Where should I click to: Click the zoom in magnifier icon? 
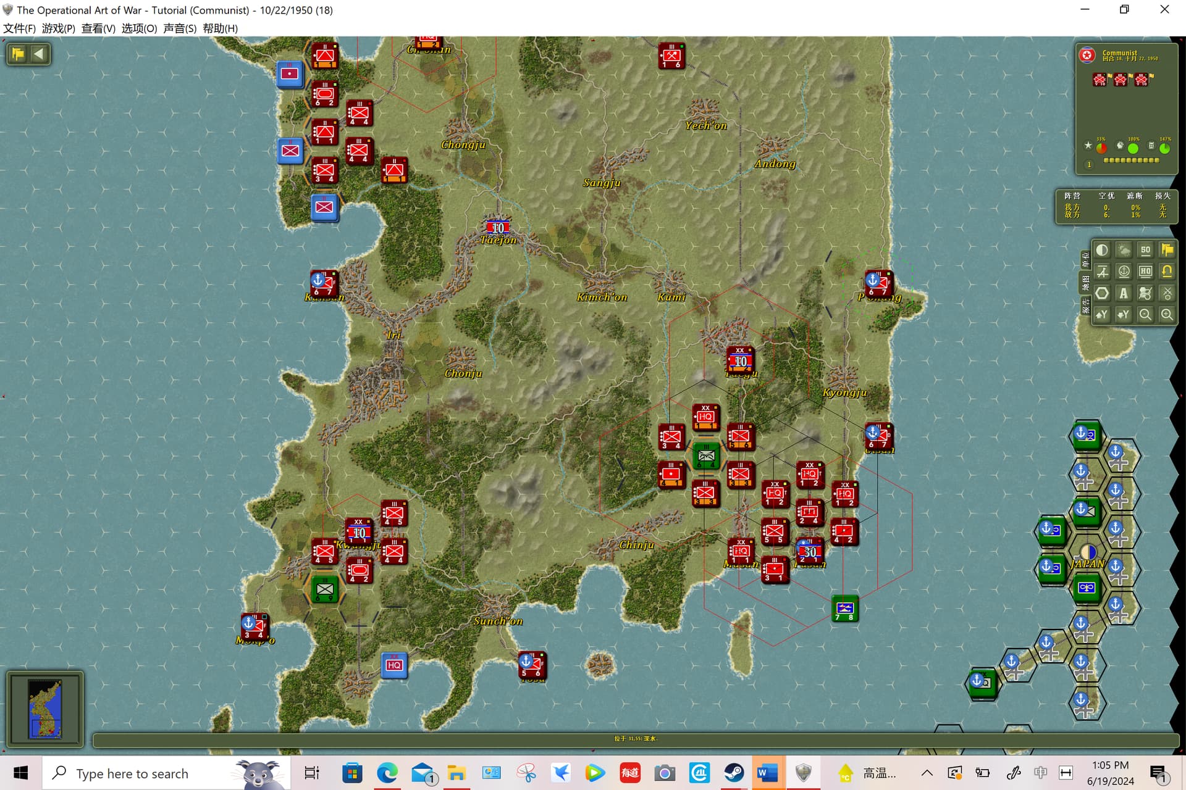1167,315
